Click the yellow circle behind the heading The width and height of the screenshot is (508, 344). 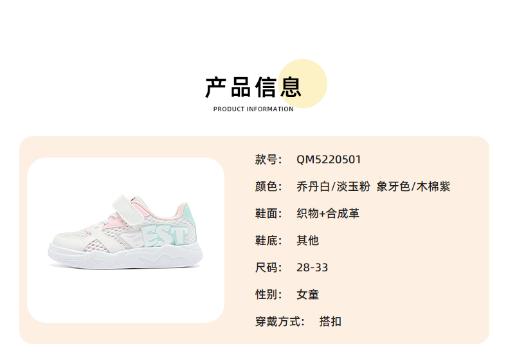coord(302,84)
